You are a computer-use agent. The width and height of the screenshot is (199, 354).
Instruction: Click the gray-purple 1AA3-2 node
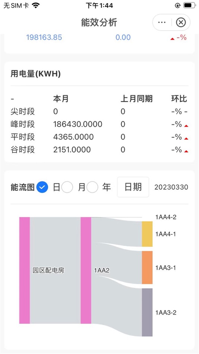point(147,312)
